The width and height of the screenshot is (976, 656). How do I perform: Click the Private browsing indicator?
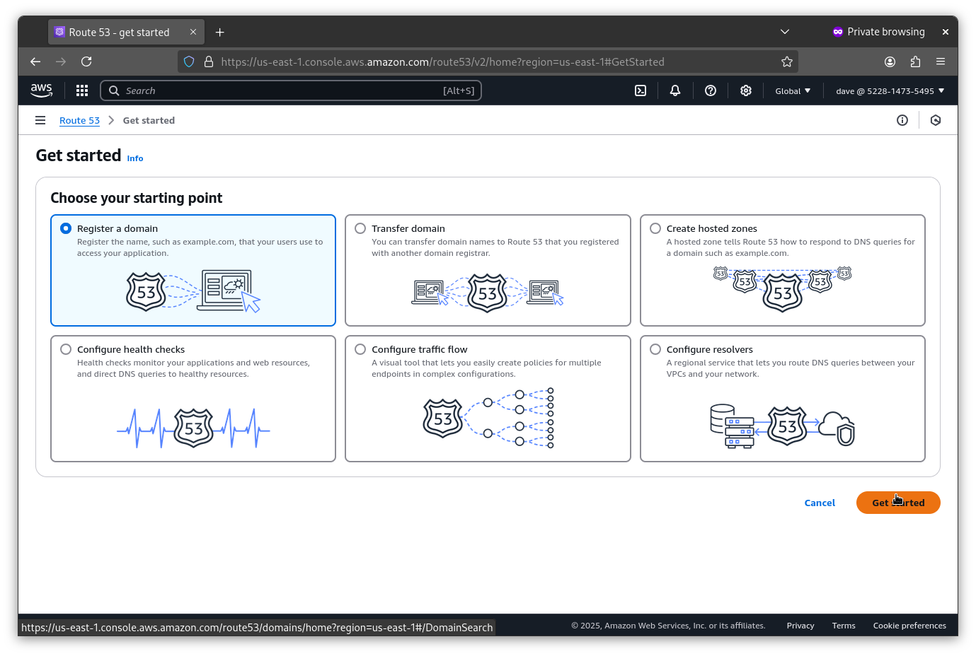(x=878, y=32)
